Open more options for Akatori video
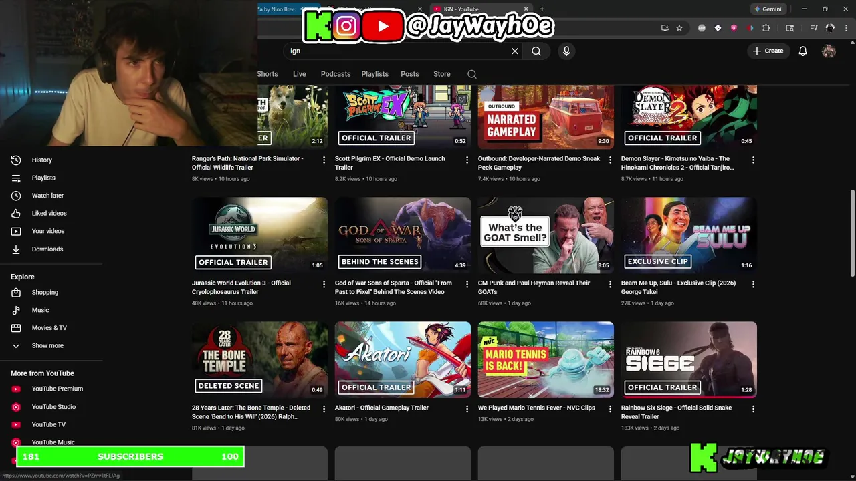The image size is (856, 481). [467, 409]
